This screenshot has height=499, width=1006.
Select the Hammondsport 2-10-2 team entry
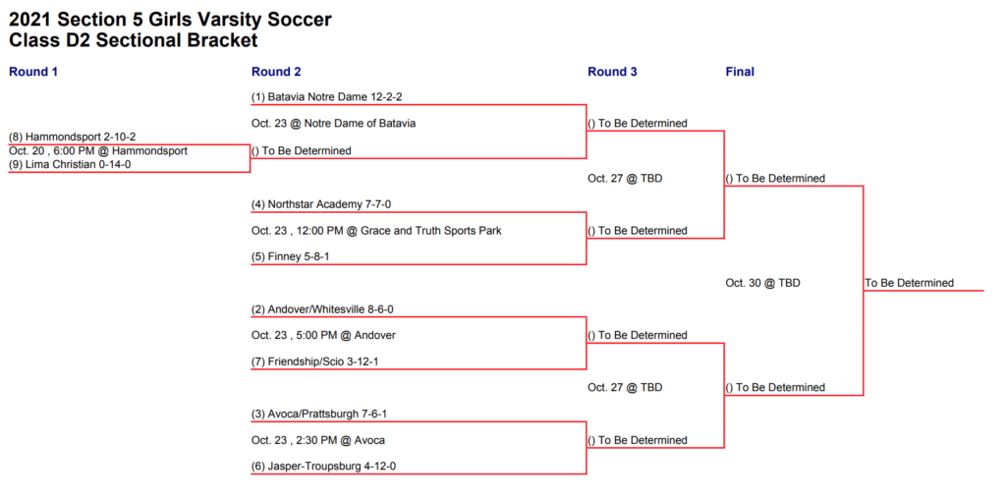click(73, 137)
